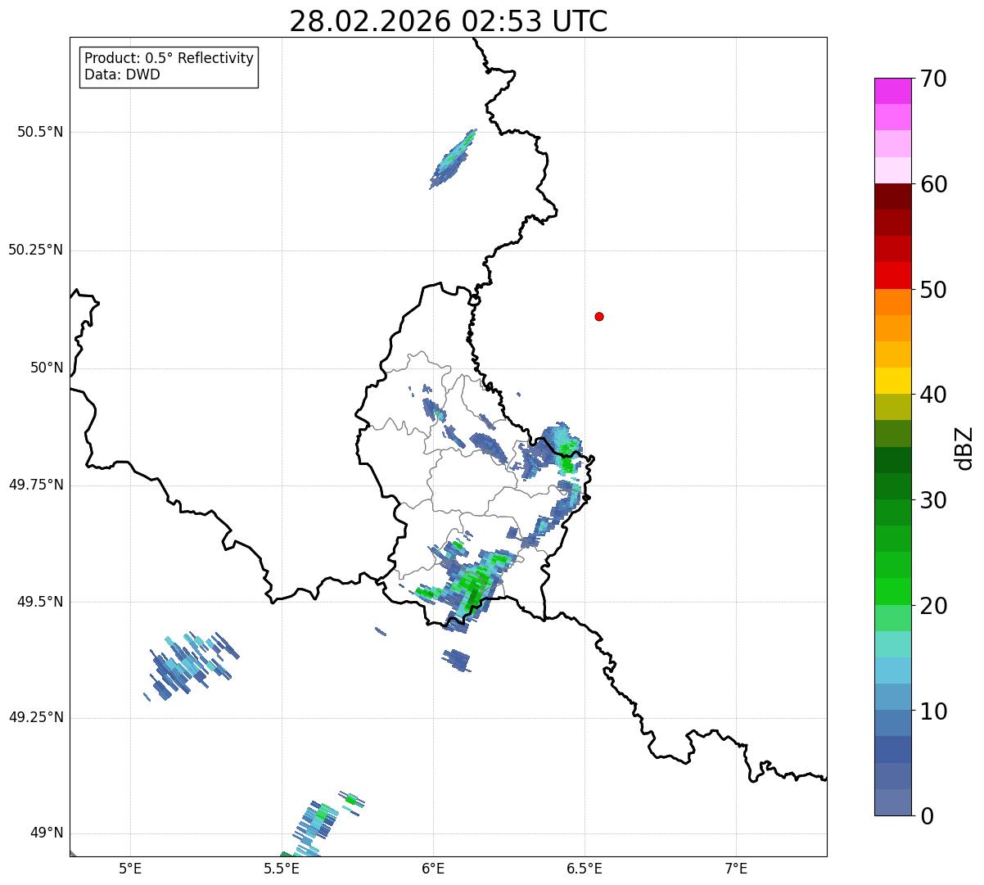Click the 5.5°E longitude label
Viewport: 984px width, 885px height.
point(282,868)
